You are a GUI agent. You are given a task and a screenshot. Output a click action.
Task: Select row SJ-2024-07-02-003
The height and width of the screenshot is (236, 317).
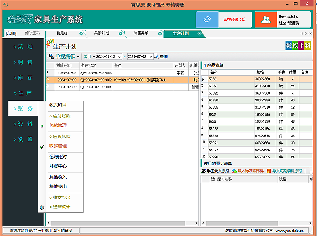pos(122,73)
